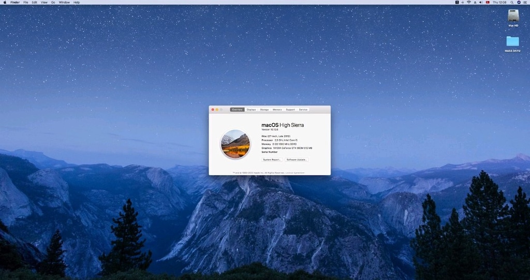This screenshot has width=530, height=280.
Task: Click the Wi-Fi status icon
Action: 469,3
